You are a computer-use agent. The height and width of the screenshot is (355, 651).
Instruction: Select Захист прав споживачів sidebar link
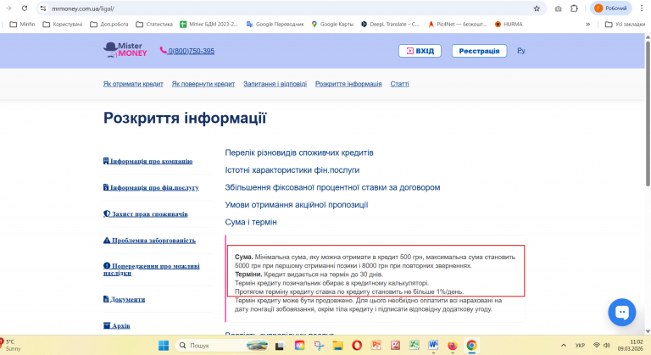click(145, 214)
